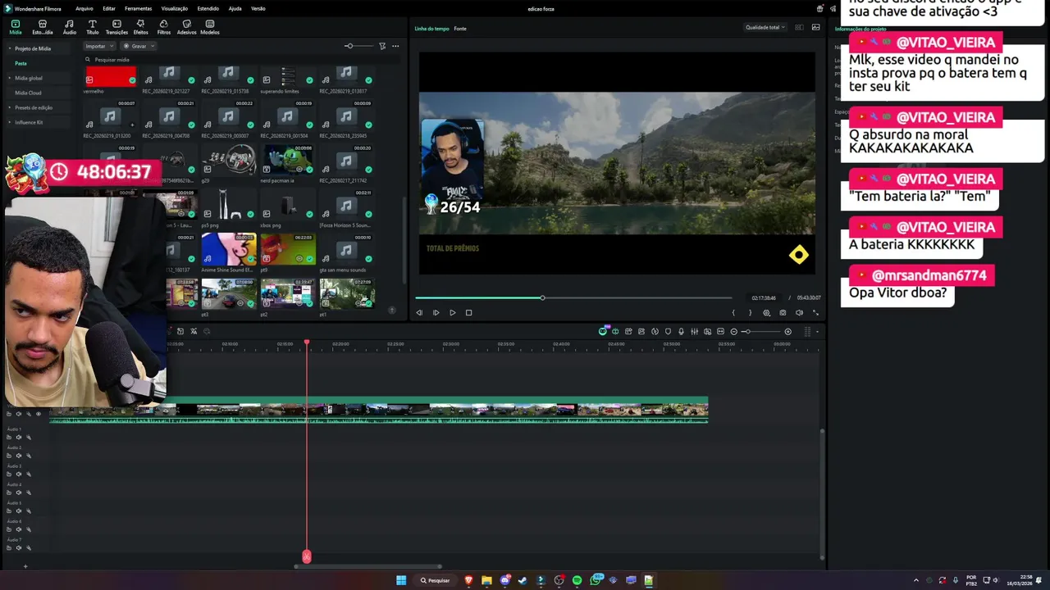Toggle the video track eye visibility

(38, 414)
